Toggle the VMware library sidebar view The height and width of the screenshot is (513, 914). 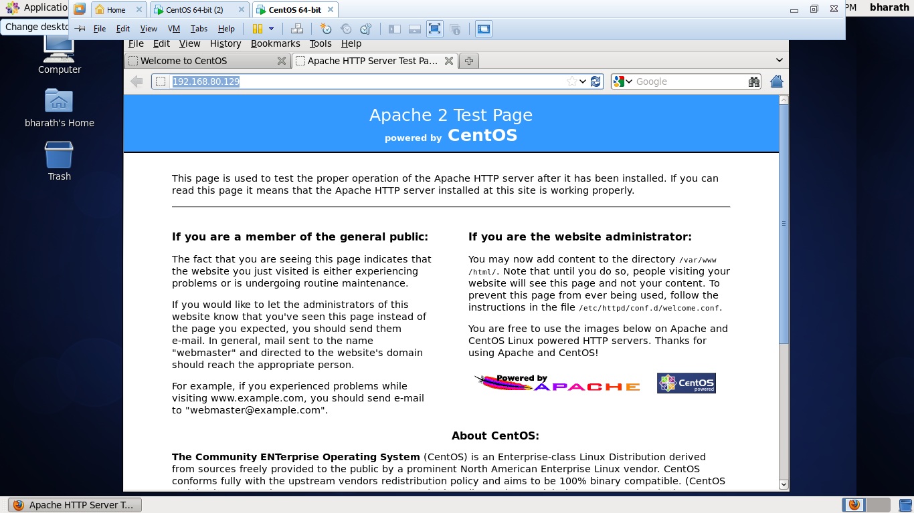pyautogui.click(x=395, y=29)
